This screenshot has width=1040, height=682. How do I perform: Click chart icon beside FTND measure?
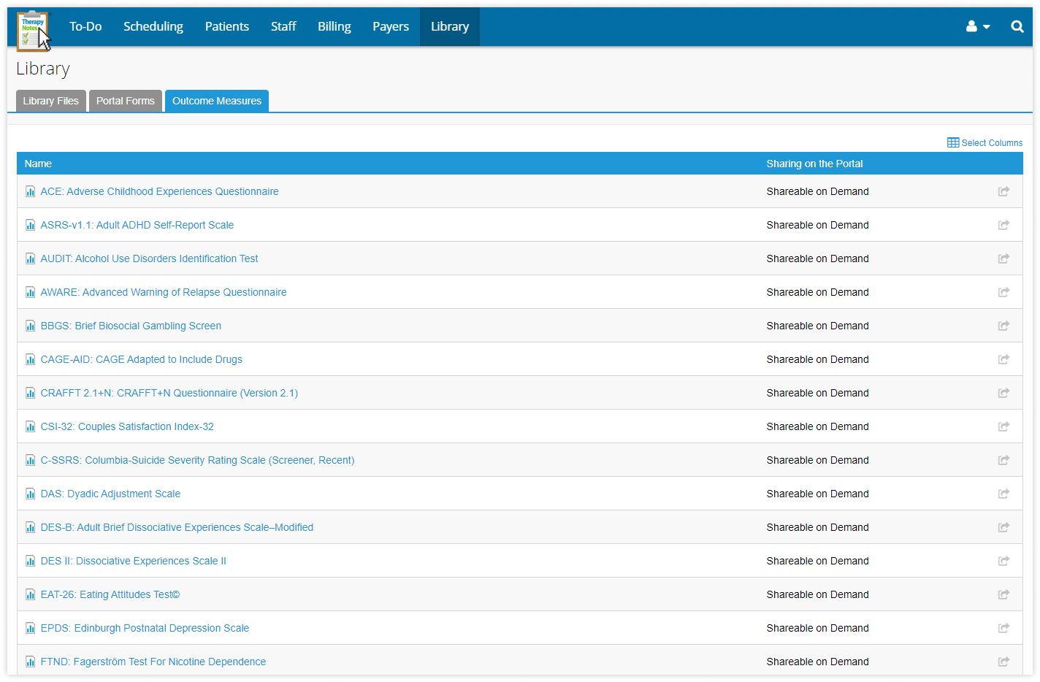click(30, 662)
